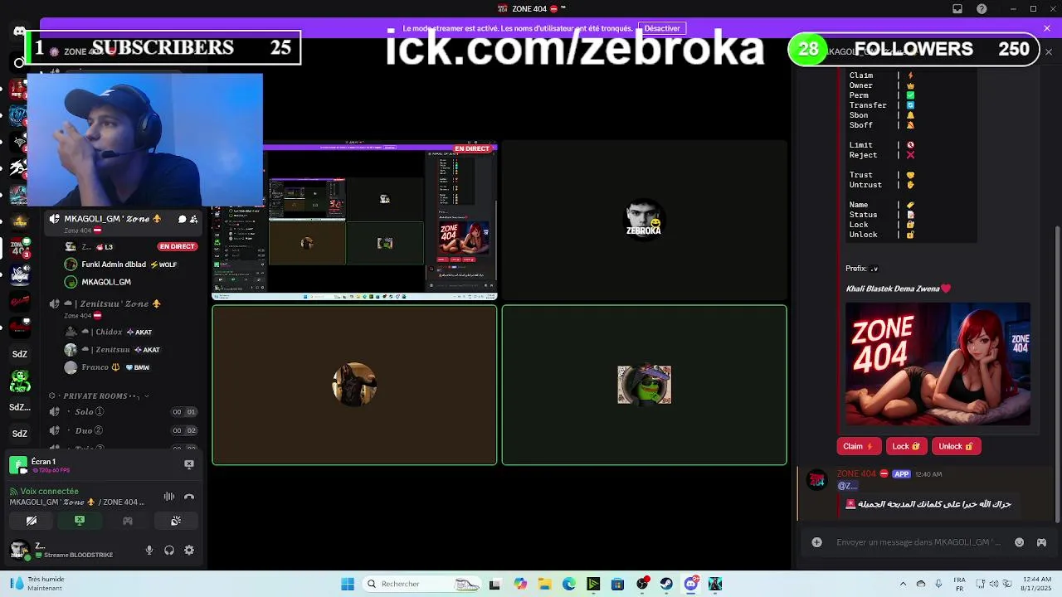Dismiss the streamer mode notice
Image resolution: width=1062 pixels, height=597 pixels.
pyautogui.click(x=1047, y=28)
